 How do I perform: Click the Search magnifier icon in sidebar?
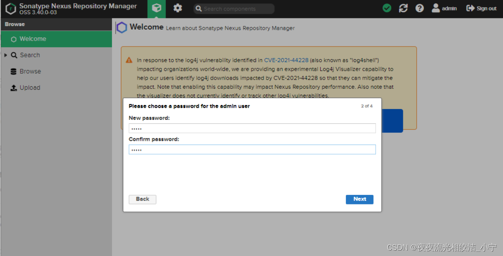pyautogui.click(x=14, y=55)
